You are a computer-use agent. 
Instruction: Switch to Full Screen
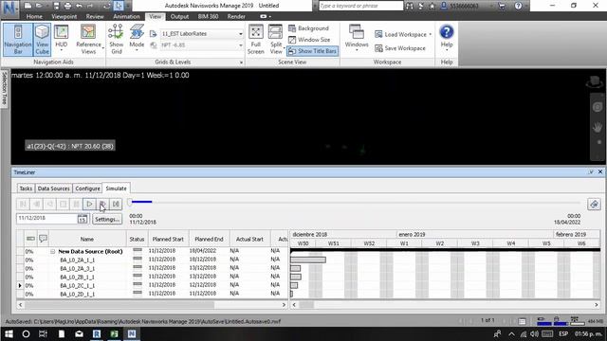click(x=256, y=40)
